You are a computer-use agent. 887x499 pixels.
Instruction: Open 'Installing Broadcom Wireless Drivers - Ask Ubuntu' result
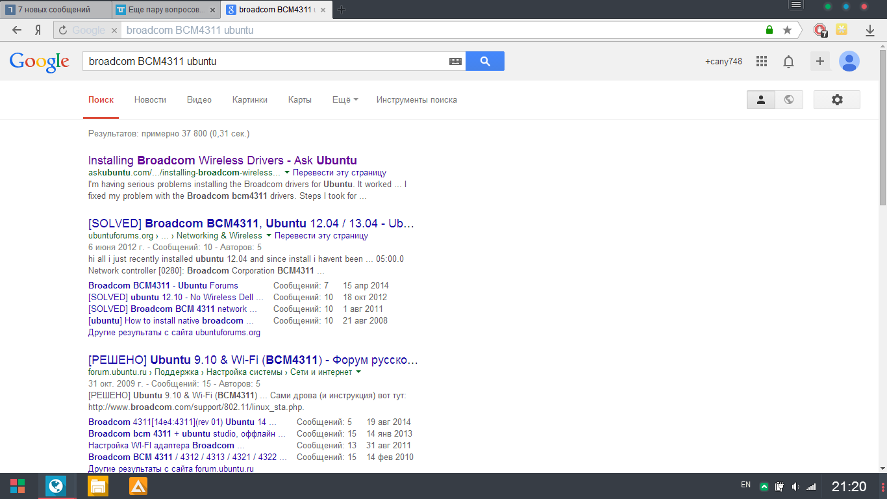pyautogui.click(x=223, y=160)
